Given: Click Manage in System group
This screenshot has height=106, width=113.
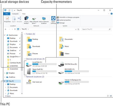Looking at the screenshot, I should click(x=61, y=23).
